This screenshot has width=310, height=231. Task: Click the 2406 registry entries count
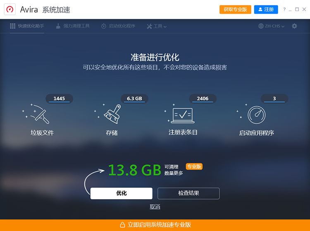203,99
